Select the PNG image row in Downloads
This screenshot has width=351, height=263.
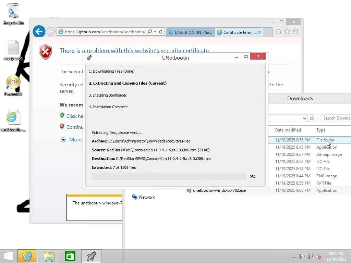click(x=310, y=176)
